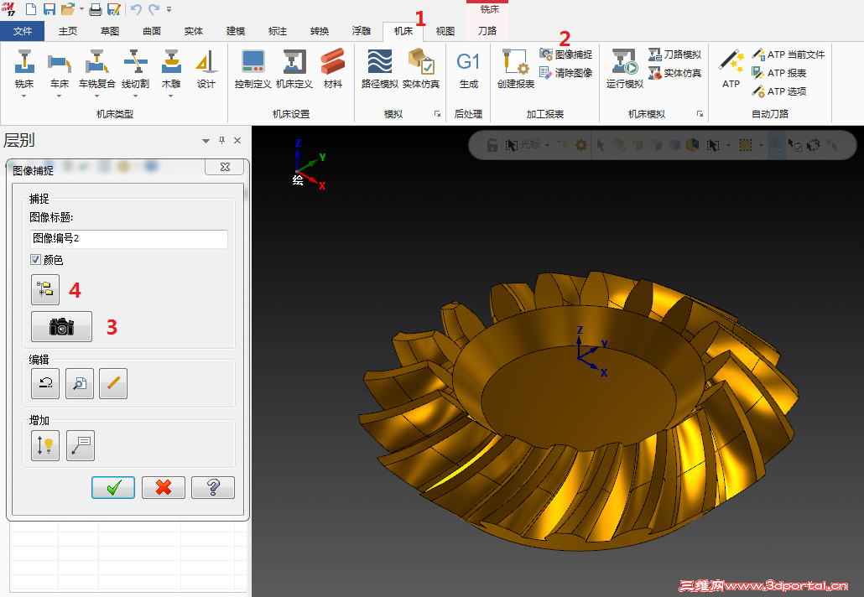
Task: Click the pencil edit button
Action: coord(113,383)
